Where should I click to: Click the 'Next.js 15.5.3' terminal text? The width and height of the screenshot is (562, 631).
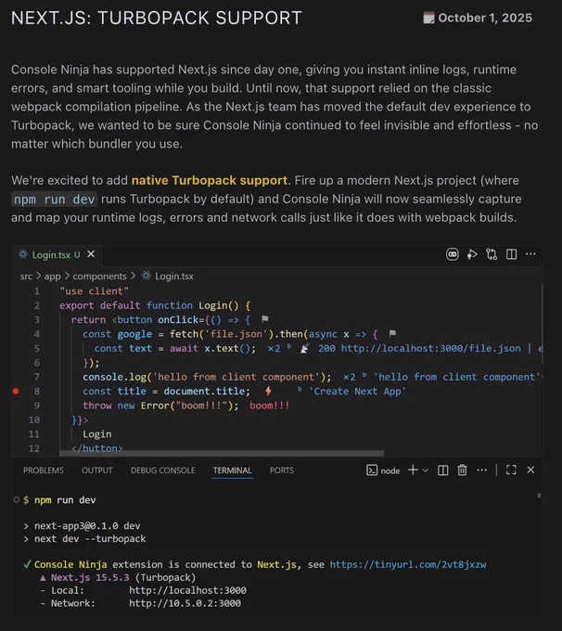point(90,577)
